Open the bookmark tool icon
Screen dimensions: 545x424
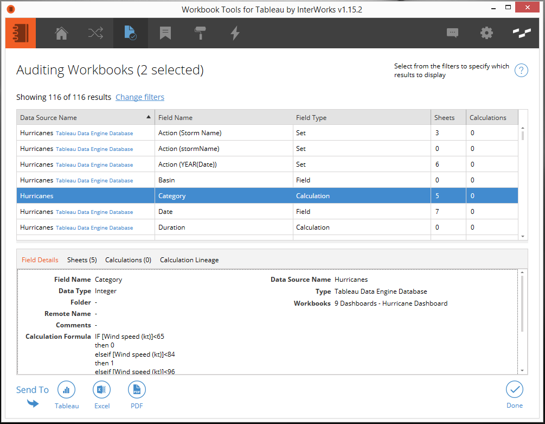click(x=165, y=34)
